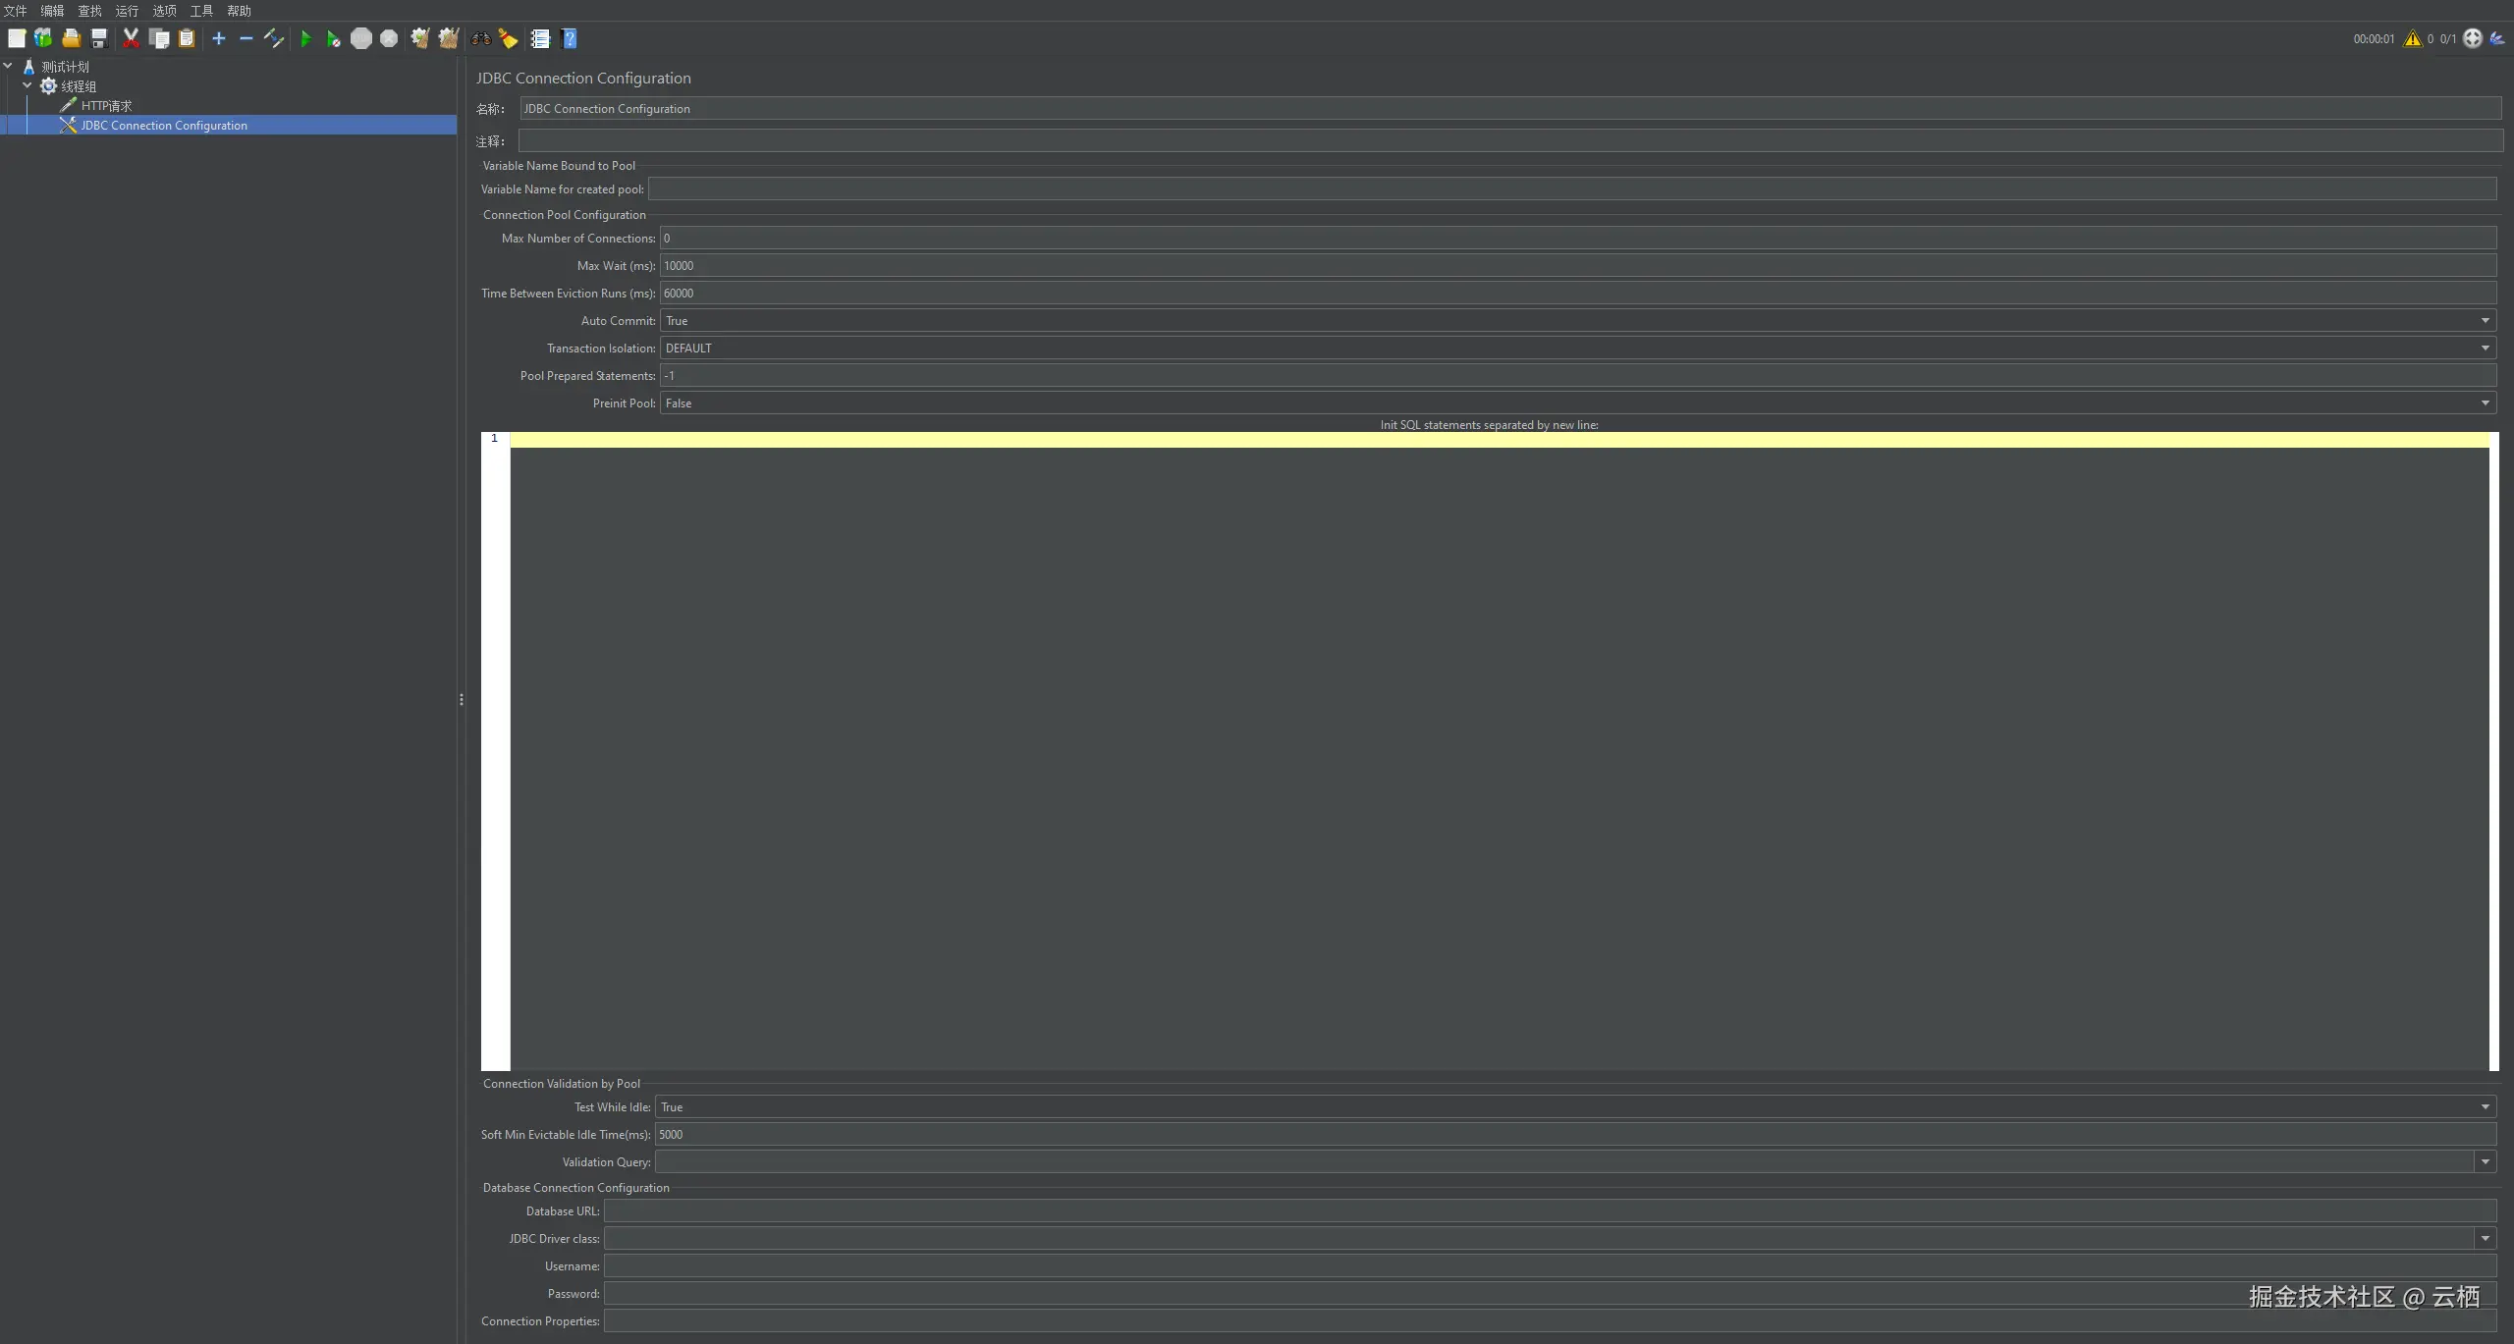This screenshot has height=1344, width=2514.
Task: Start test with green play icon
Action: [305, 38]
